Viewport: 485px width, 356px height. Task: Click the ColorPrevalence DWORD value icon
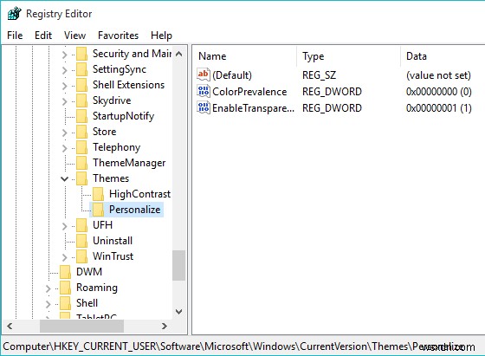pyautogui.click(x=204, y=91)
